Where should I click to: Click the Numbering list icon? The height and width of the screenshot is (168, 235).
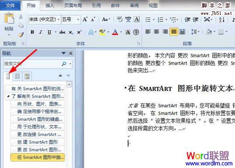tap(161, 20)
